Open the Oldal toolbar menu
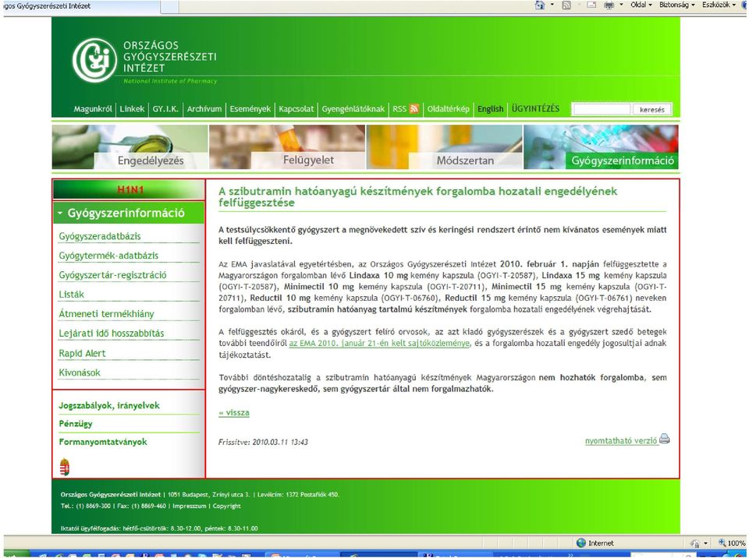This screenshot has height=558, width=749. [641, 5]
